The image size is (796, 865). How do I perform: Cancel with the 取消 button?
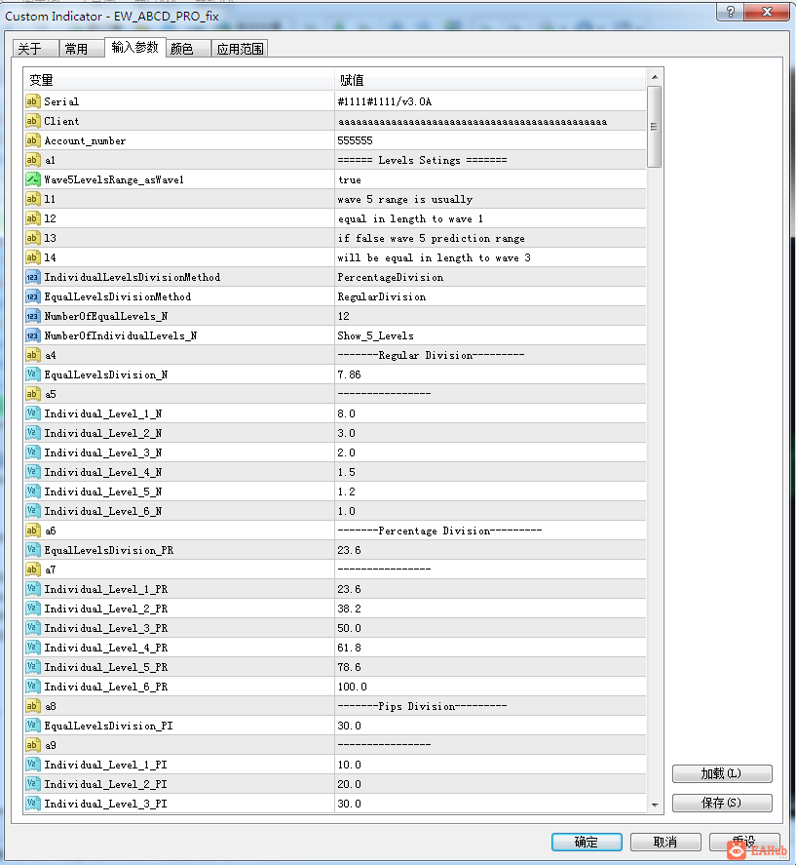[x=665, y=842]
